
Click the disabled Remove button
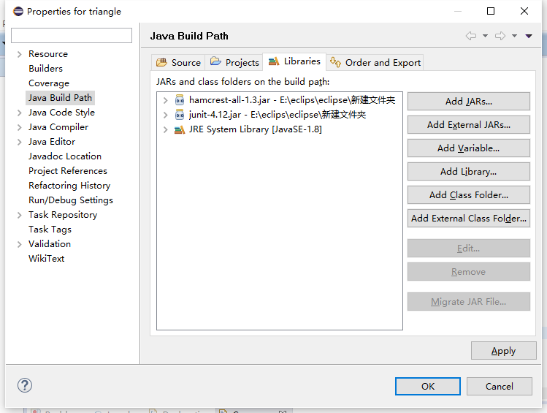[469, 272]
